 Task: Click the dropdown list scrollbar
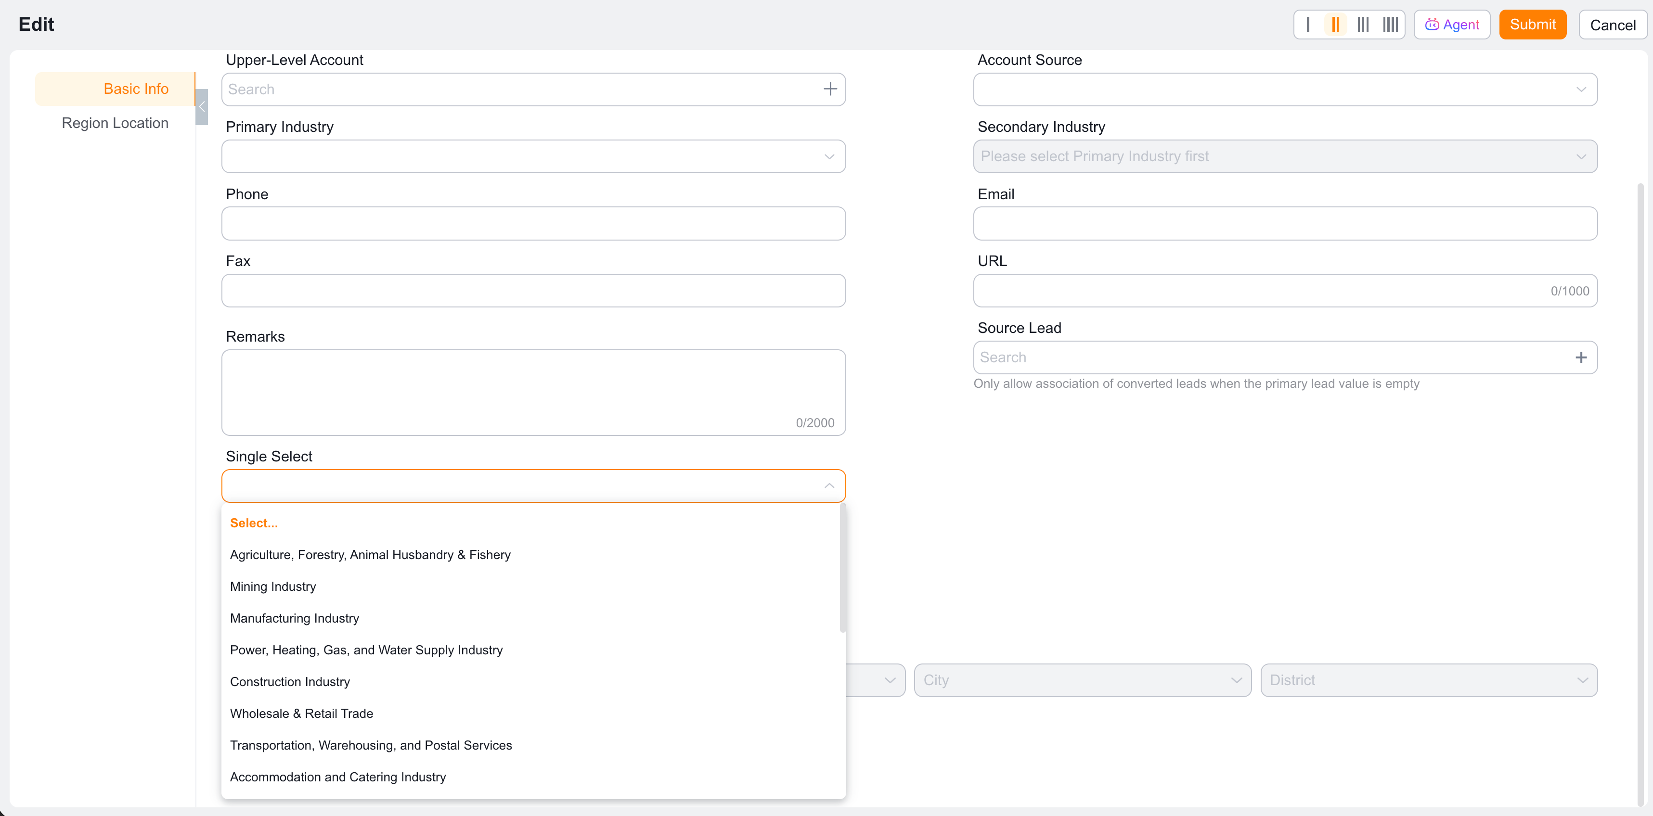tap(842, 568)
